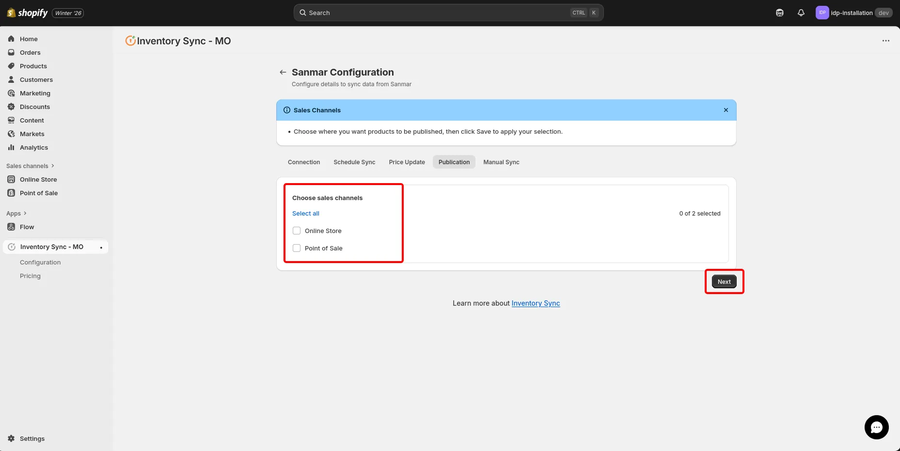The height and width of the screenshot is (451, 900).
Task: Check the Online Store checkbox
Action: tap(296, 231)
